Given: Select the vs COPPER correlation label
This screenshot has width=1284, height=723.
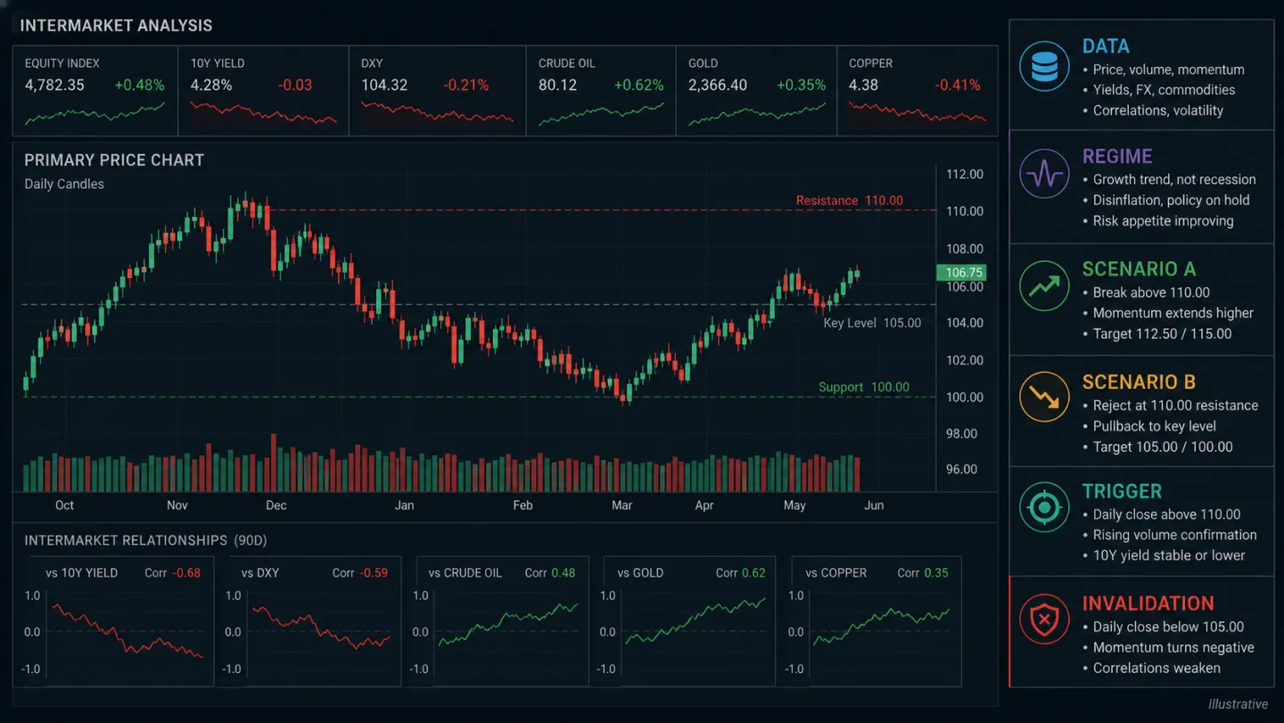Looking at the screenshot, I should (835, 572).
